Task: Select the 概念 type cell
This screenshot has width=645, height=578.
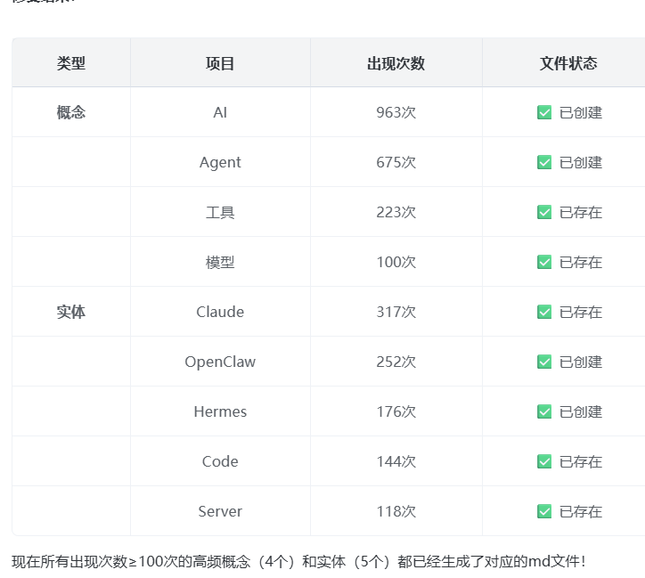Action: (71, 112)
